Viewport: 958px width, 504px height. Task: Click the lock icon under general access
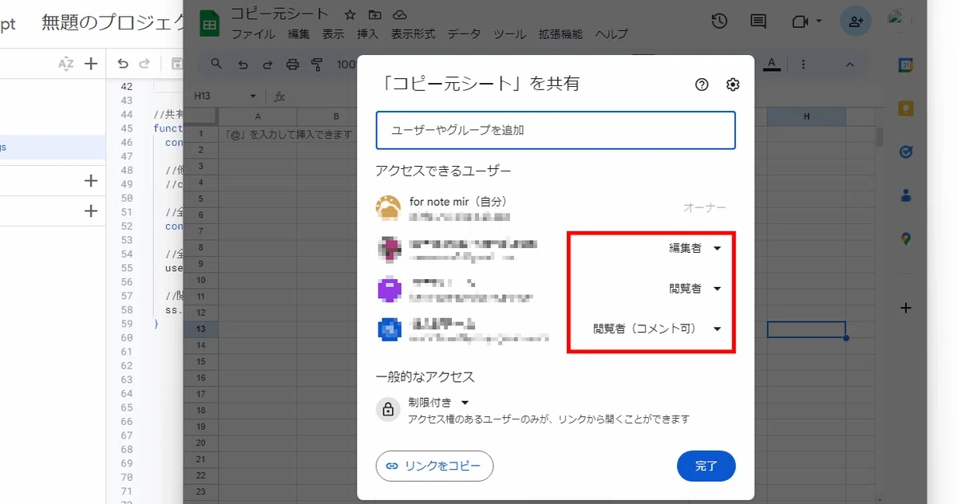388,410
